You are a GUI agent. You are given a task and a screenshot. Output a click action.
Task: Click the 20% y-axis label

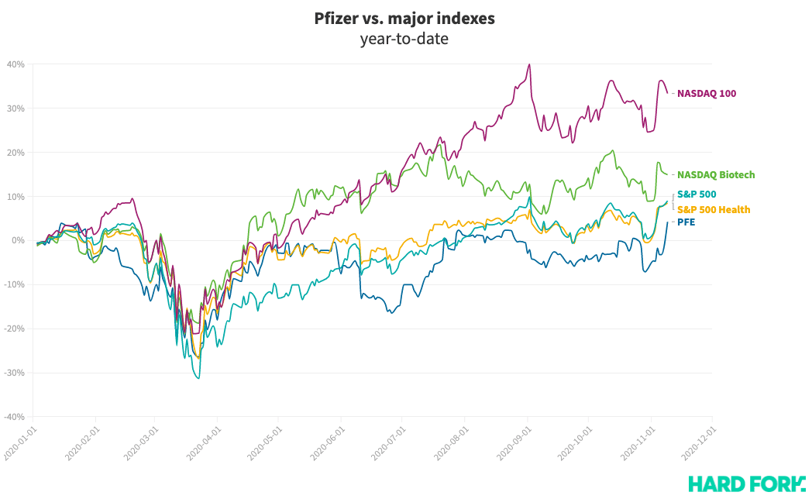pos(16,152)
